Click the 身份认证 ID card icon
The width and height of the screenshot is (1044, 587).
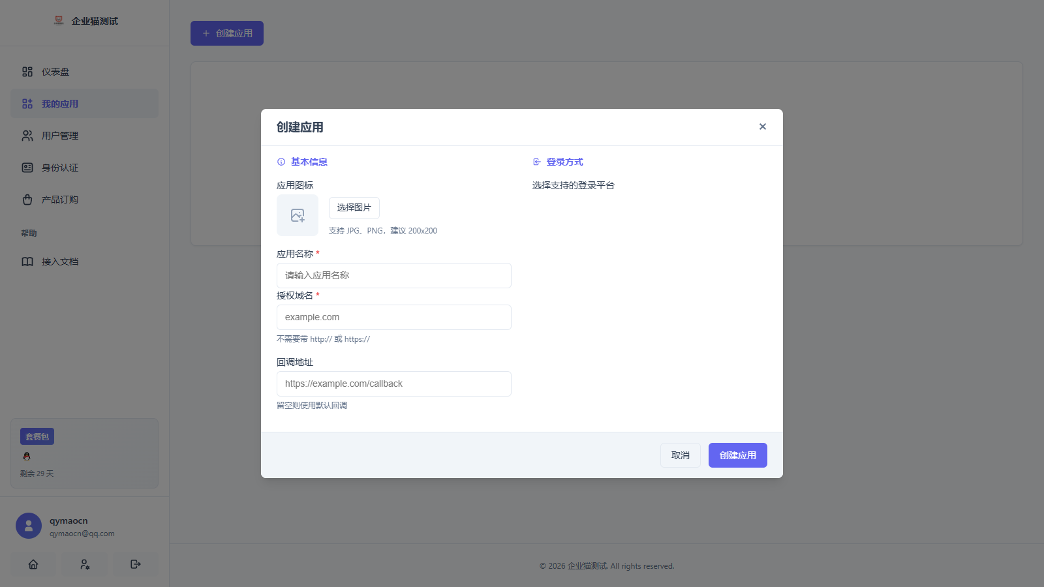(27, 168)
